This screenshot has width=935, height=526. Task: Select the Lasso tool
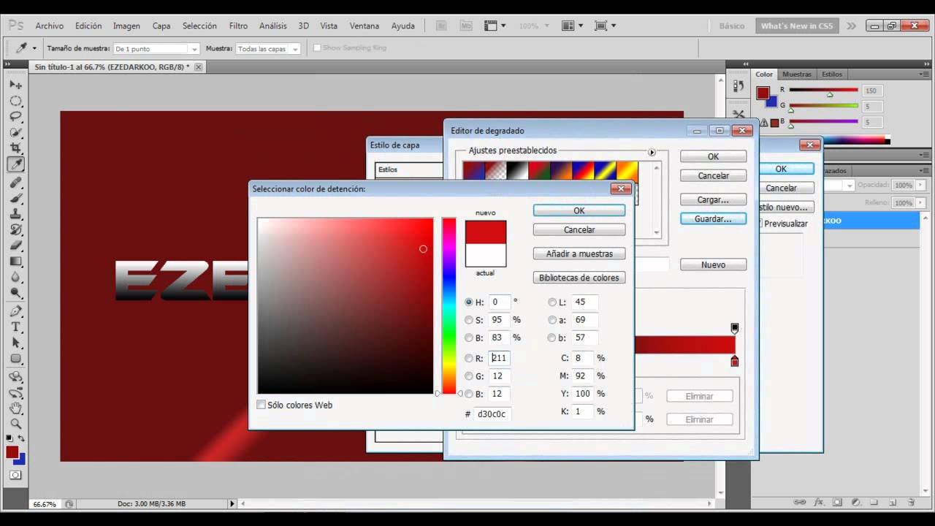point(15,117)
